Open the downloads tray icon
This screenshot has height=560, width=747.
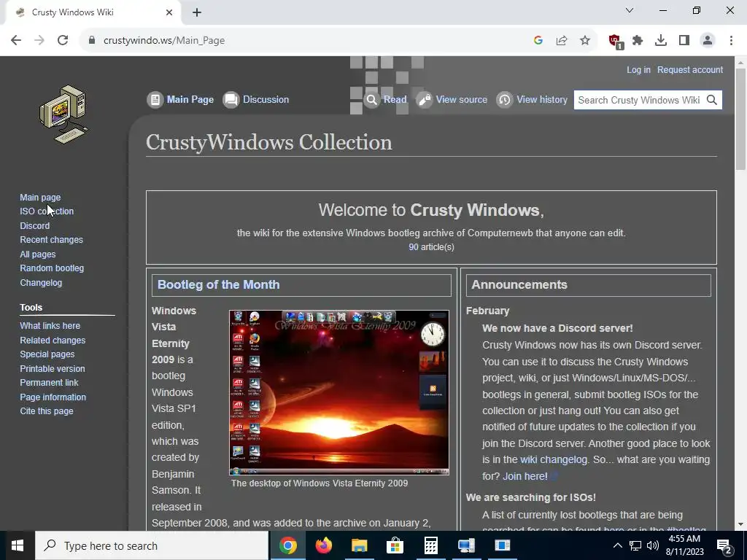pos(661,41)
